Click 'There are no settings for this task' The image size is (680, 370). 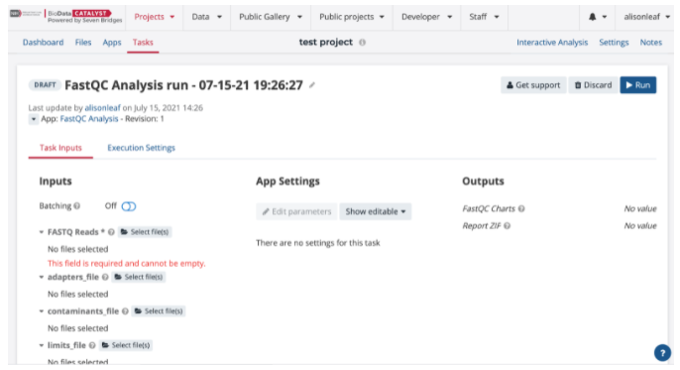318,243
